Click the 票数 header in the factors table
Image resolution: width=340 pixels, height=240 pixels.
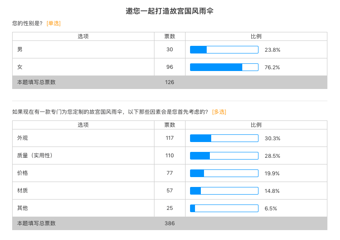[170, 125]
